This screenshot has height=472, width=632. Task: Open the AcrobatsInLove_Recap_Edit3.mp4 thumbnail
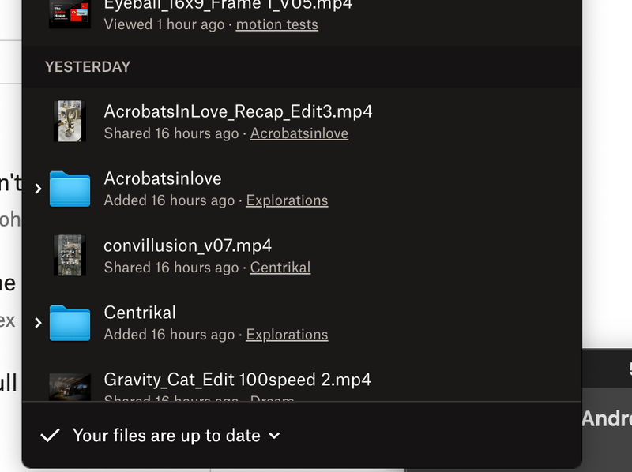pyautogui.click(x=69, y=122)
